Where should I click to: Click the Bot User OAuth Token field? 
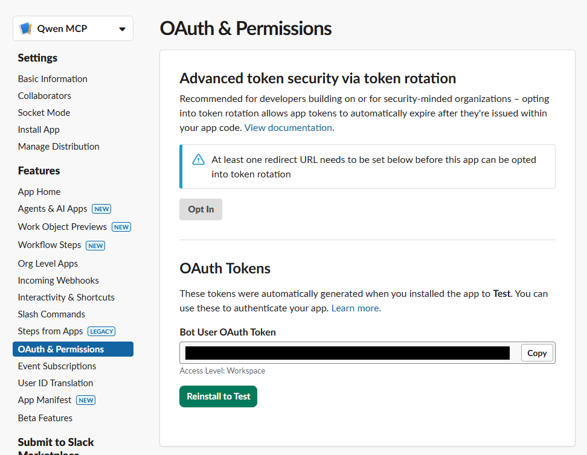click(347, 353)
